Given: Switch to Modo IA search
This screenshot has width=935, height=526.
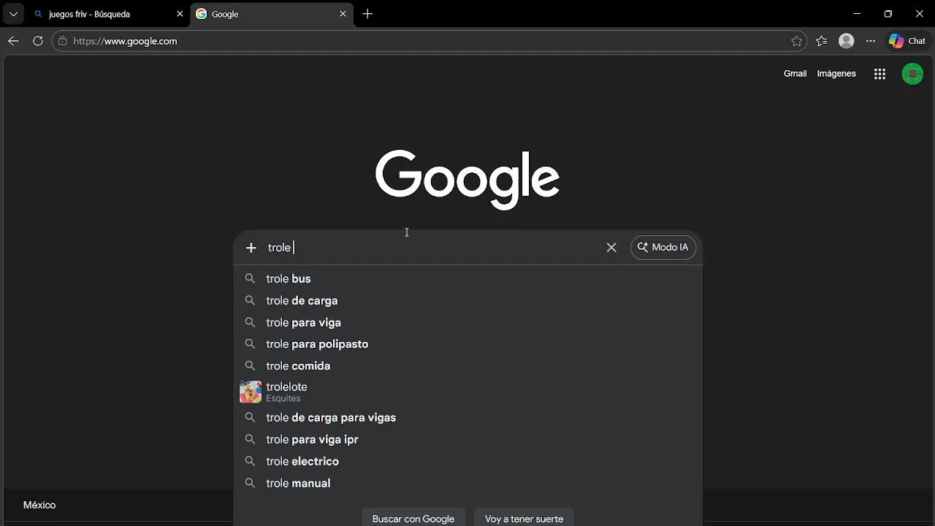Looking at the screenshot, I should [663, 248].
